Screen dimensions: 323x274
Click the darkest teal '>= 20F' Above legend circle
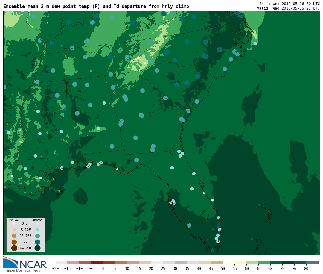(x=37, y=248)
